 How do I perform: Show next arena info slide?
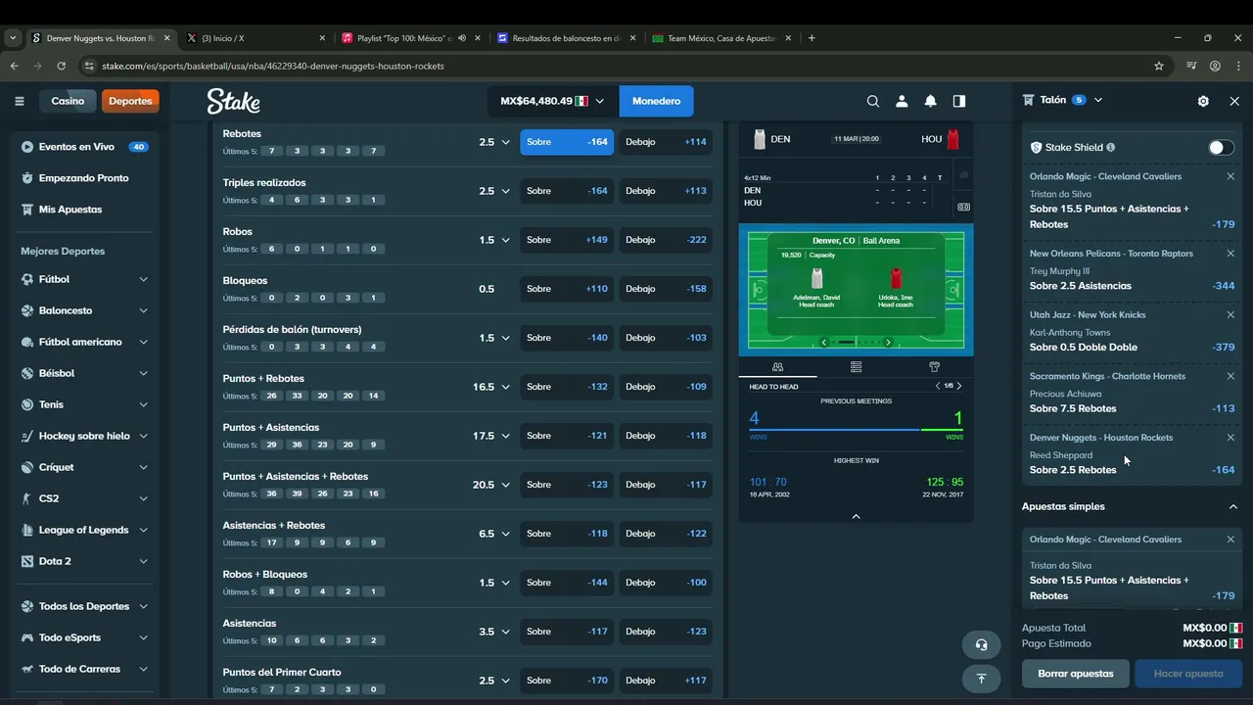888,342
